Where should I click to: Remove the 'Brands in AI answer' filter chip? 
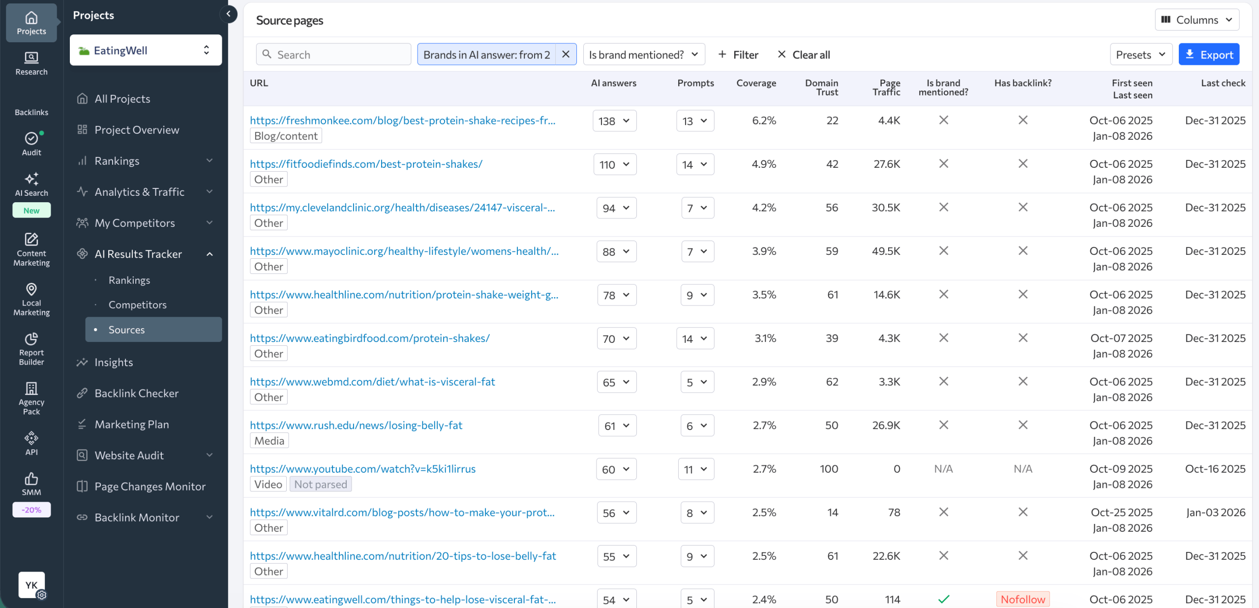pos(566,54)
